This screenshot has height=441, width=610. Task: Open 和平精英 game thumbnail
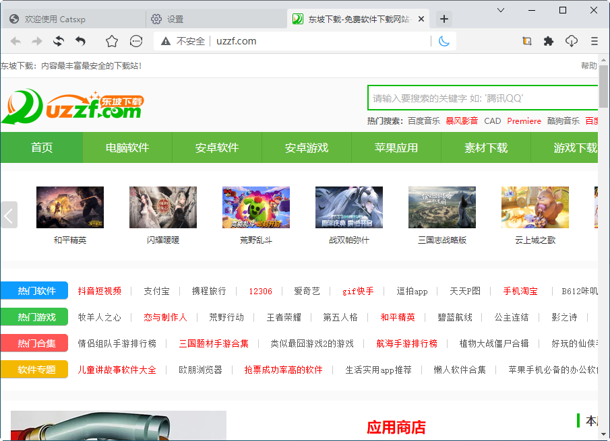(70, 207)
